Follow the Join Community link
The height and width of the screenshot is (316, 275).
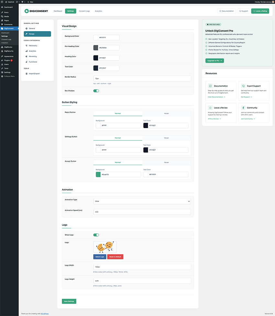(x=248, y=119)
